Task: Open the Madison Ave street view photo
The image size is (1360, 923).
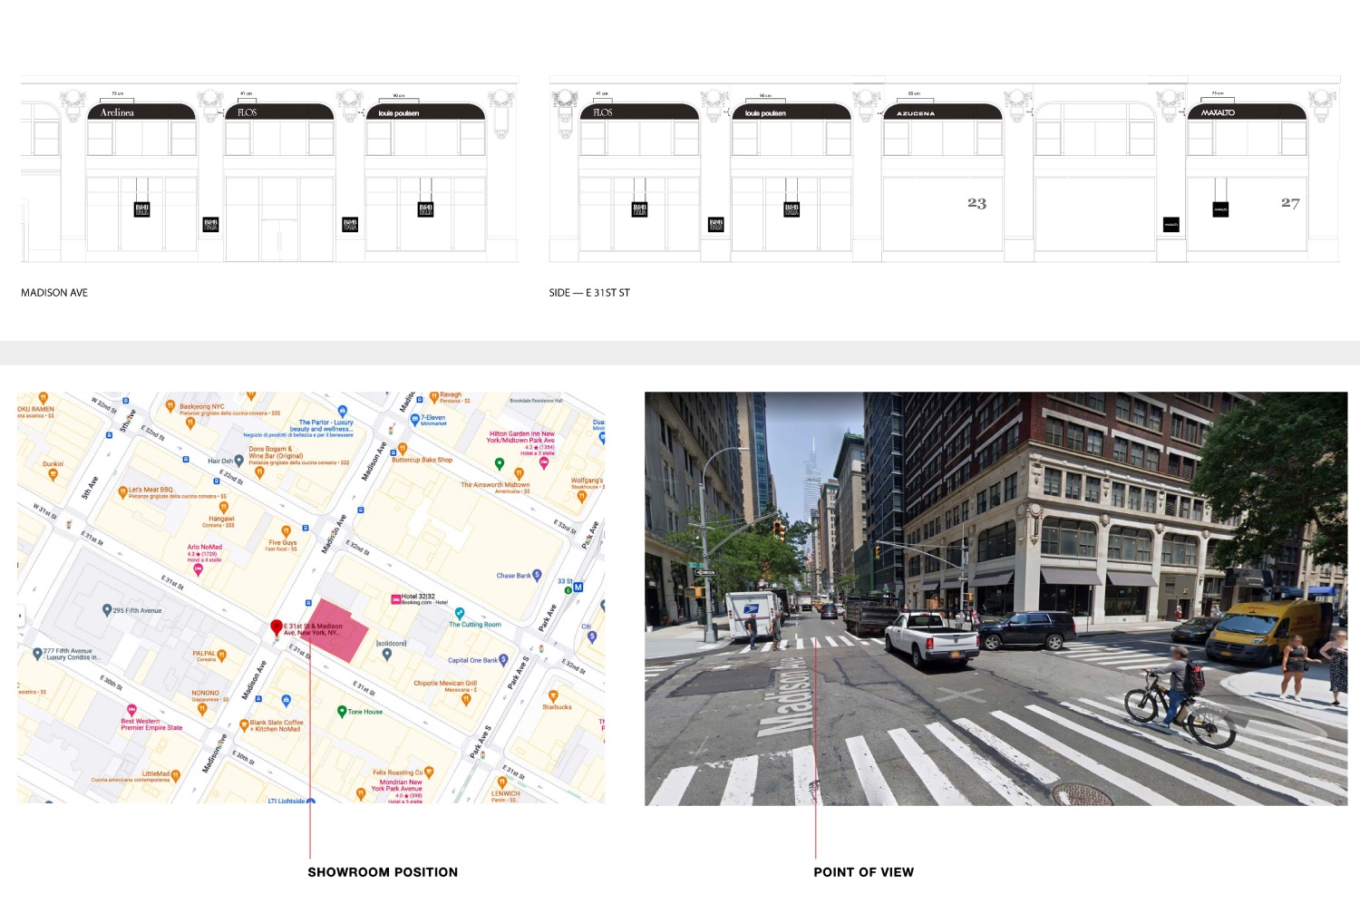Action: click(x=996, y=598)
